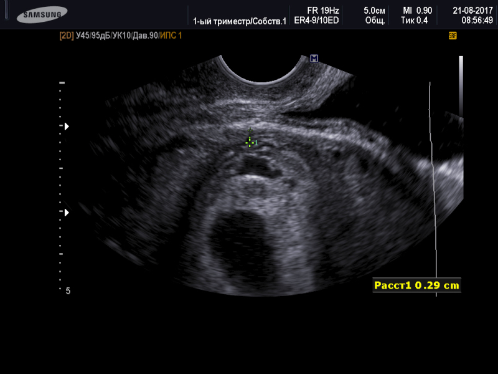The image size is (498, 374).
Task: Click the У45/95дБ/УК10/Дав.90 parameters
Action: [x=117, y=36]
